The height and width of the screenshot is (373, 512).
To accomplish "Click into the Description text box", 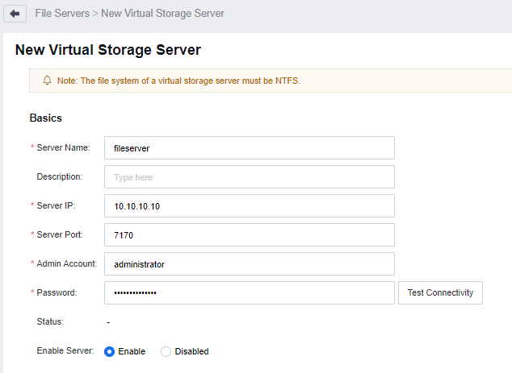I will (x=249, y=177).
